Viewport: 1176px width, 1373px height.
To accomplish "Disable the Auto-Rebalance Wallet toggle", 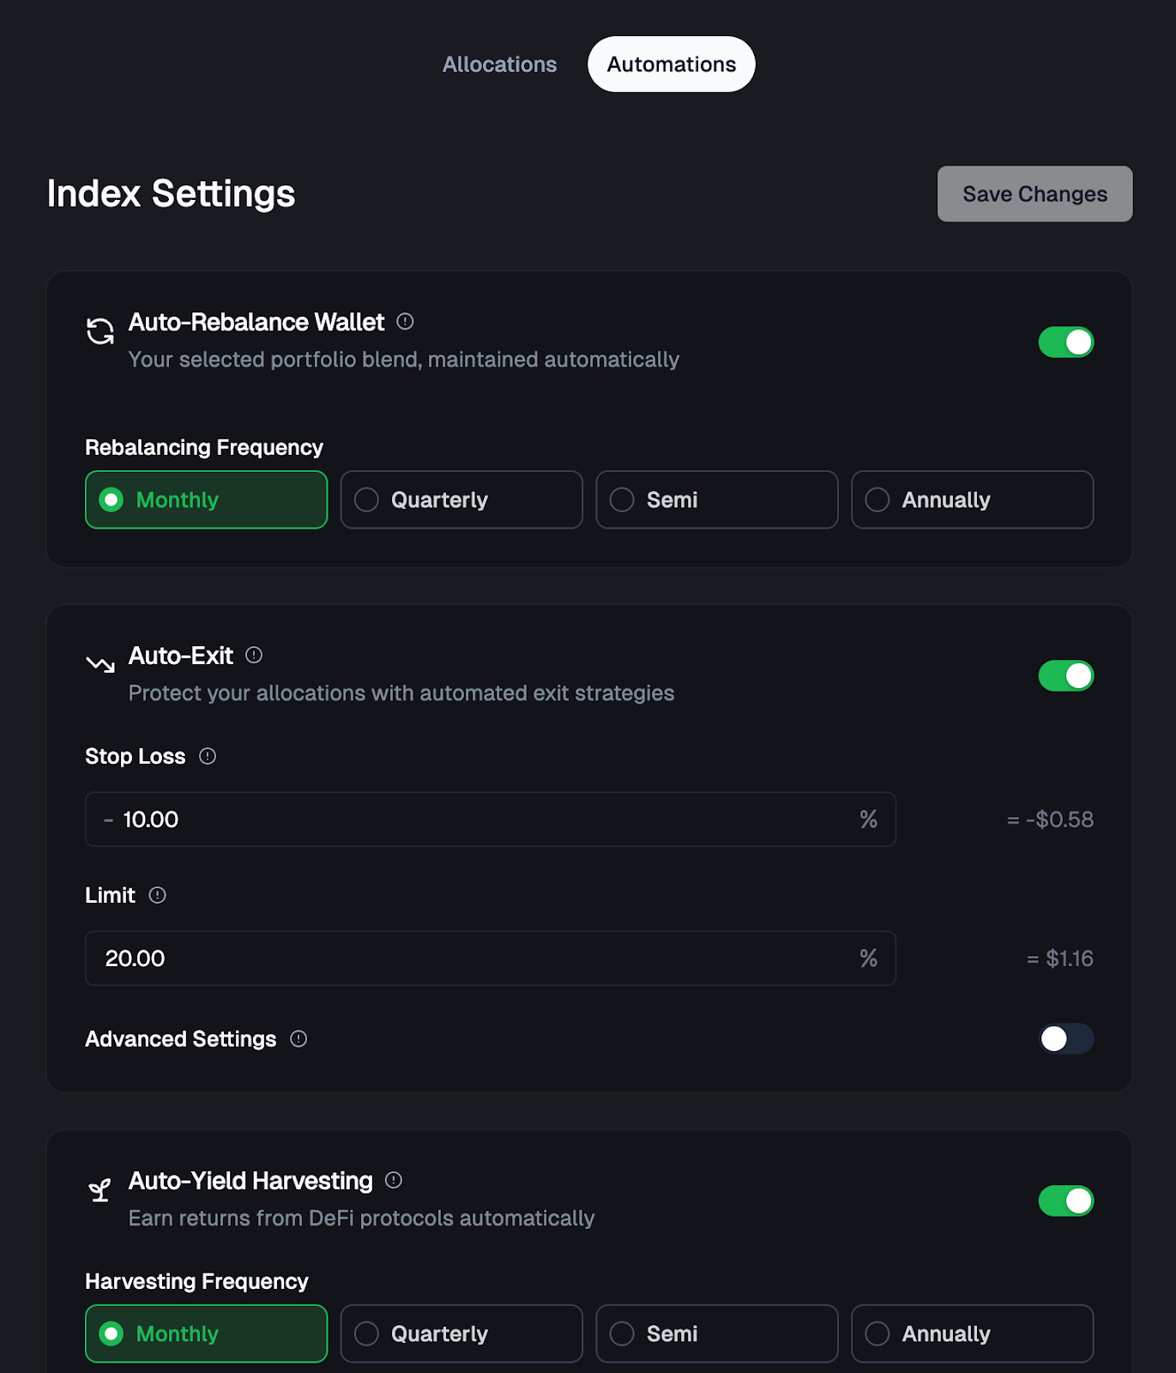I will (x=1065, y=342).
